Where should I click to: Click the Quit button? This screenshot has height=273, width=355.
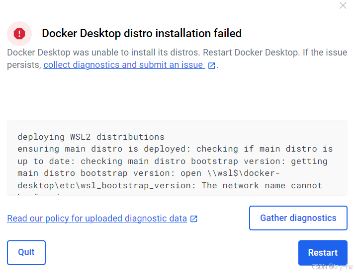point(26,253)
